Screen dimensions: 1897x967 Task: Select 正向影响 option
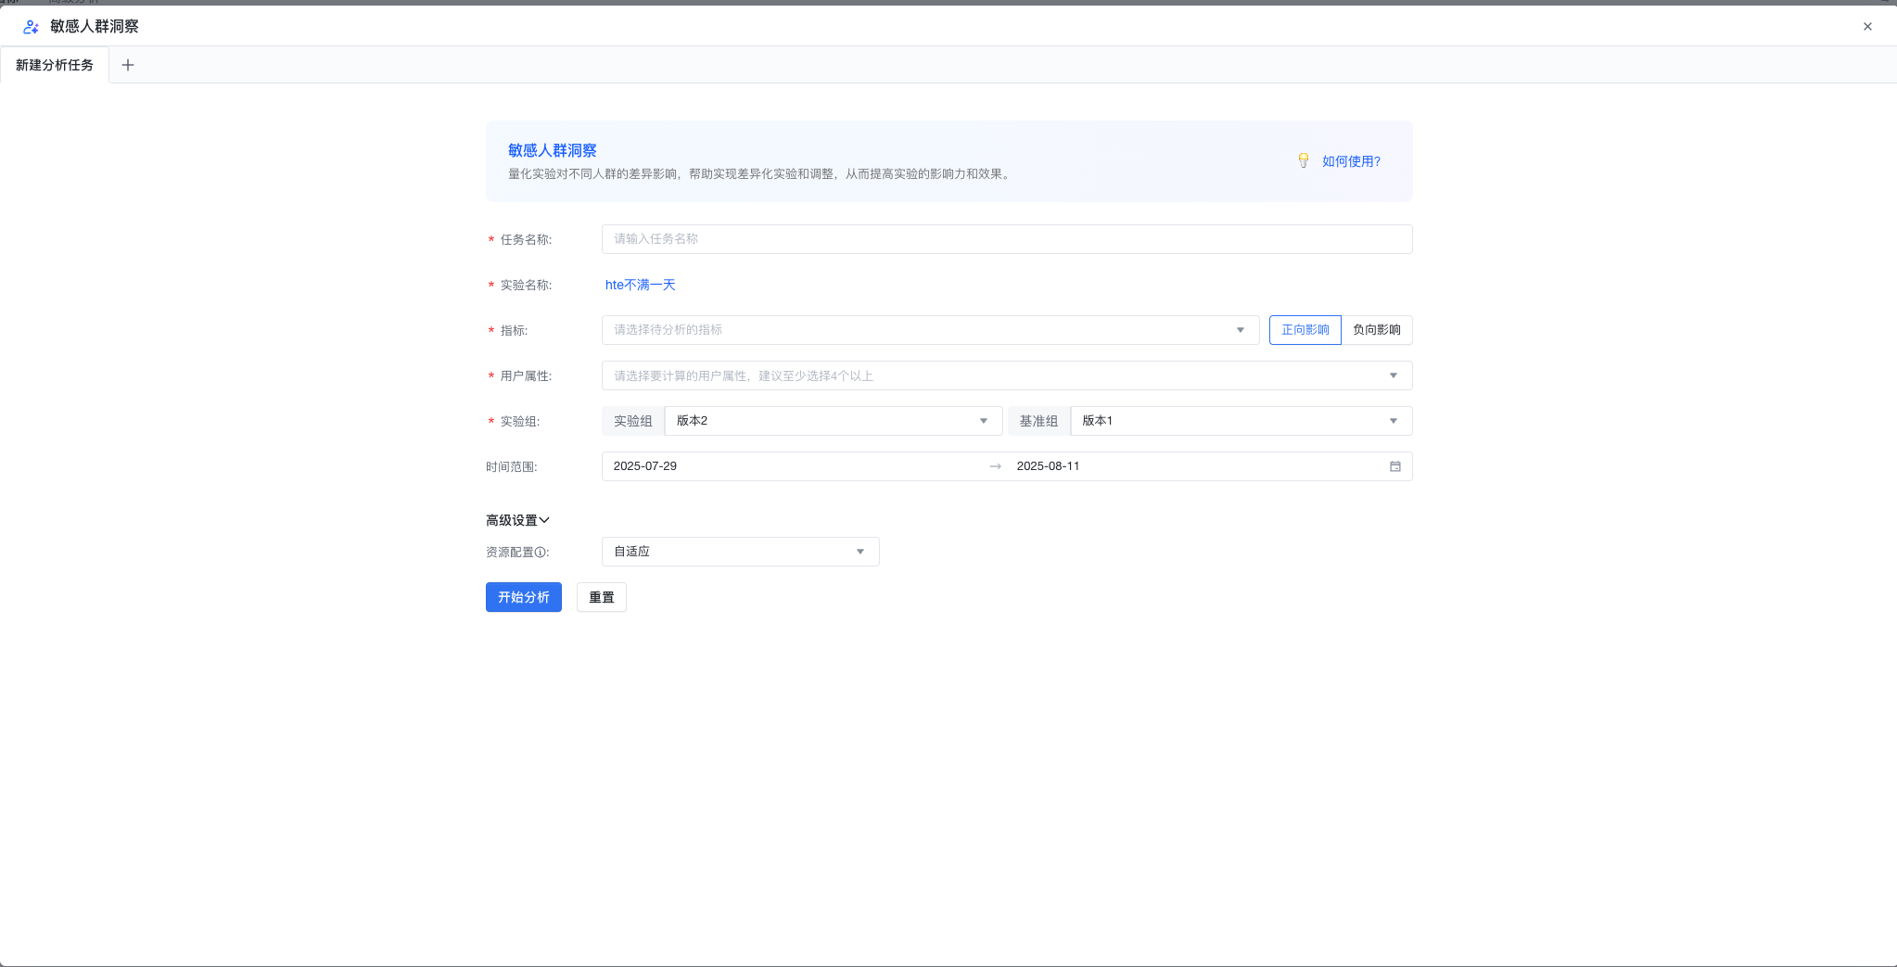tap(1305, 330)
